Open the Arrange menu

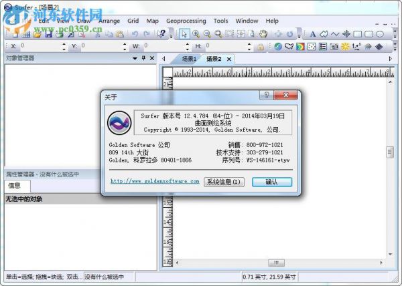(109, 21)
